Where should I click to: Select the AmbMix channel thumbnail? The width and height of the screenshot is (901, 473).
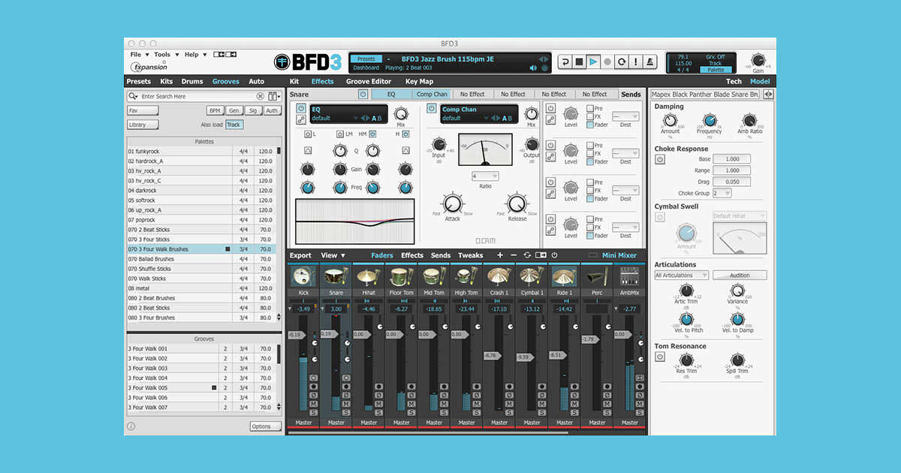(629, 277)
